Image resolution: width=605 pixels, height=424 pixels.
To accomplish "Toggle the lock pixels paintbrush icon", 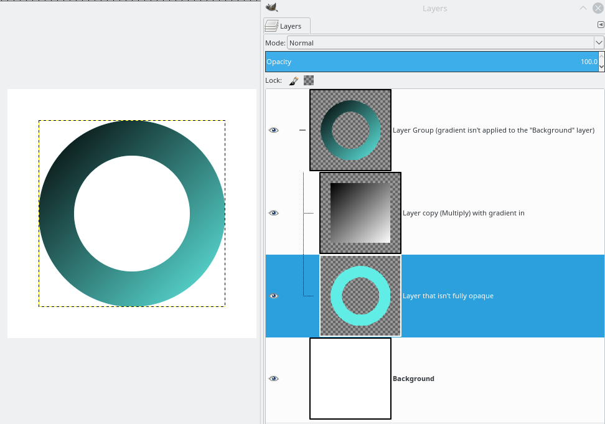I will tap(294, 80).
